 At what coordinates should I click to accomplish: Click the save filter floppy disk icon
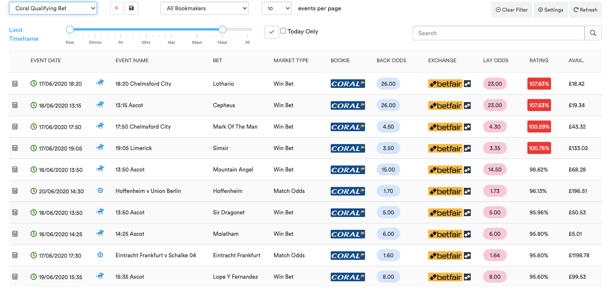tap(131, 8)
